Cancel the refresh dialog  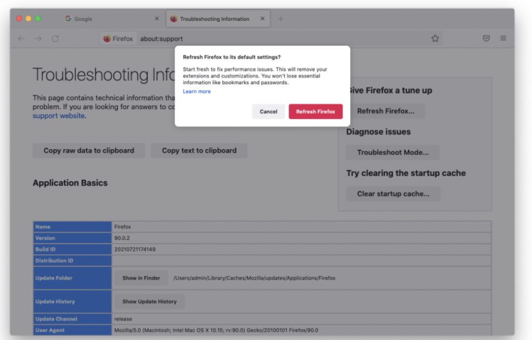(269, 111)
